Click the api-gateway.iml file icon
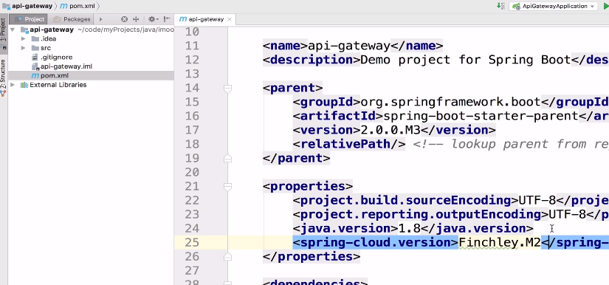Image resolution: width=609 pixels, height=285 pixels. point(35,66)
